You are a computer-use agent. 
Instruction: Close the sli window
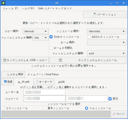(123, 3)
